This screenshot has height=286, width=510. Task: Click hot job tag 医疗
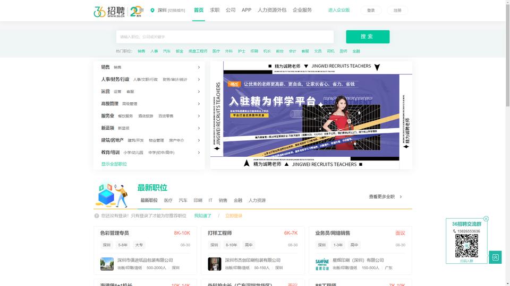pyautogui.click(x=216, y=51)
